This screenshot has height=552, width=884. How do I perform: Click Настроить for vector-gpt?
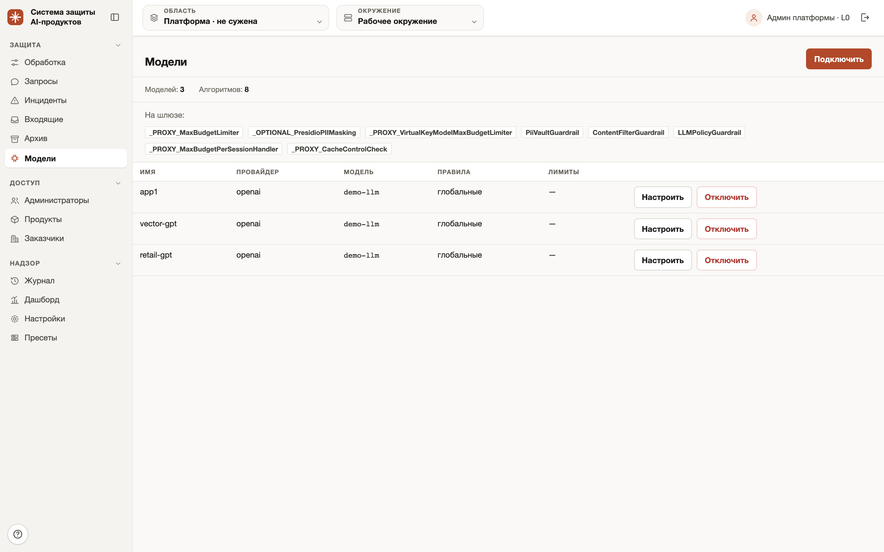[x=663, y=229]
